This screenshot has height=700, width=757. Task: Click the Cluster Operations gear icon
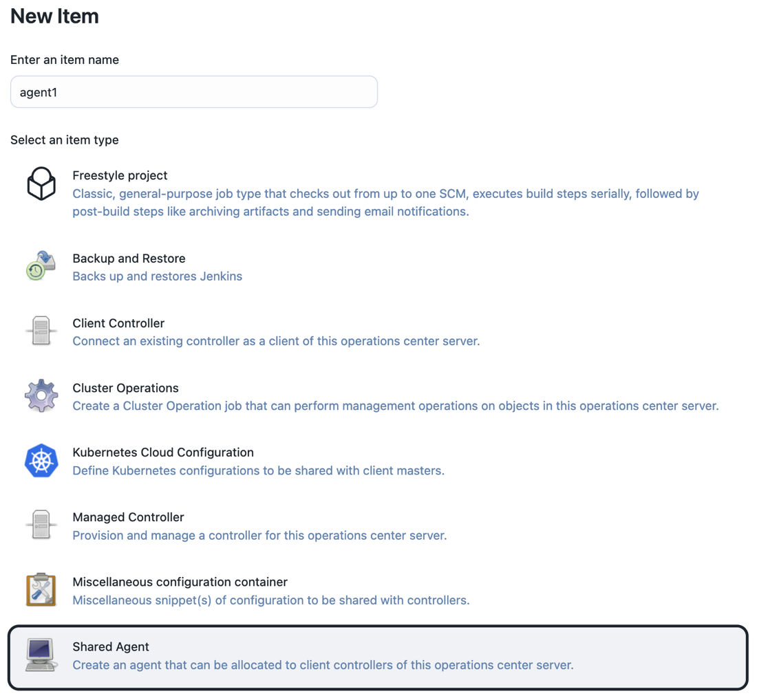tap(41, 395)
